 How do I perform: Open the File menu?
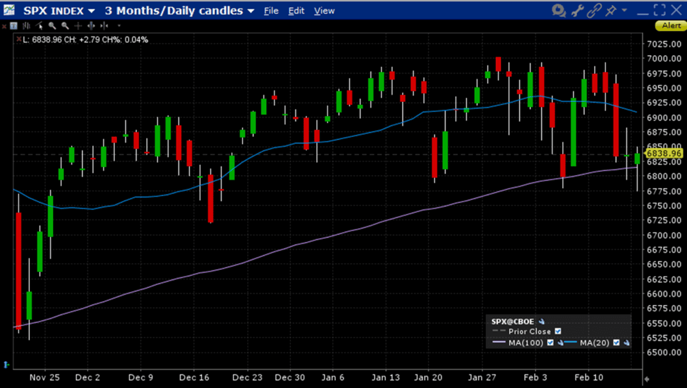pos(271,11)
